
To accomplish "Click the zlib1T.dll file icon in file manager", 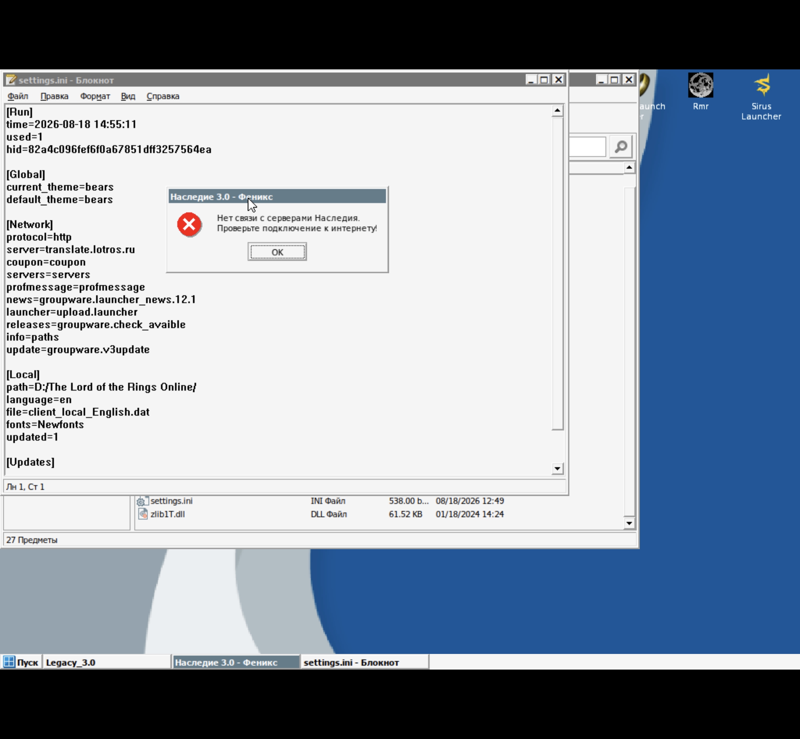I will tap(143, 514).
